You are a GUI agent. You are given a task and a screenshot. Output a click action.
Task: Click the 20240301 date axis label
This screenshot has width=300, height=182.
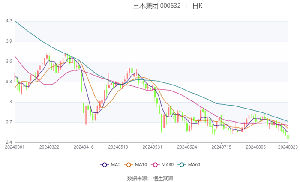(15, 147)
